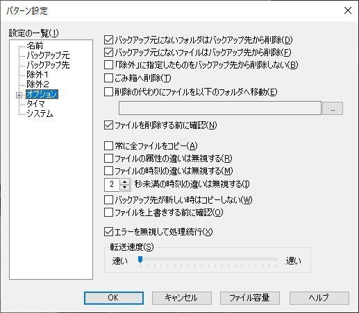Open 除外1 settings page
This screenshot has height=313, width=359.
[37, 75]
